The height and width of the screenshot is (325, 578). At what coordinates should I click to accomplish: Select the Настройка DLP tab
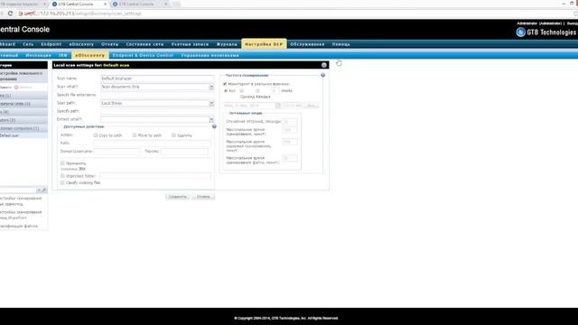[x=264, y=44]
